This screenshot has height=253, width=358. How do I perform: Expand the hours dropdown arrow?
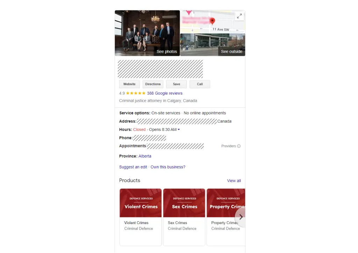click(179, 129)
